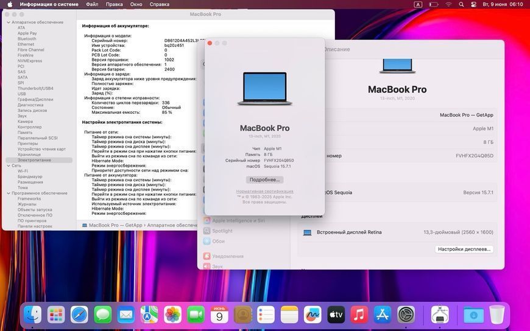Open the Нормативная сертификация link
530x331 pixels.
264,191
